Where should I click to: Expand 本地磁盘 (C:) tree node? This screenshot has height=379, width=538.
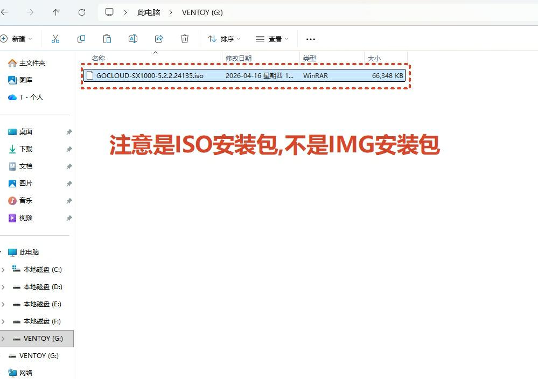coord(3,269)
